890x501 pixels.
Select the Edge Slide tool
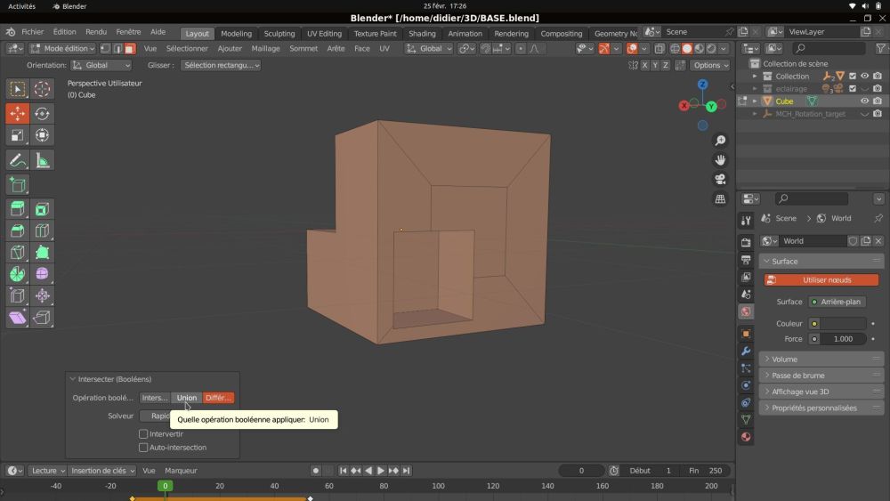tap(18, 295)
